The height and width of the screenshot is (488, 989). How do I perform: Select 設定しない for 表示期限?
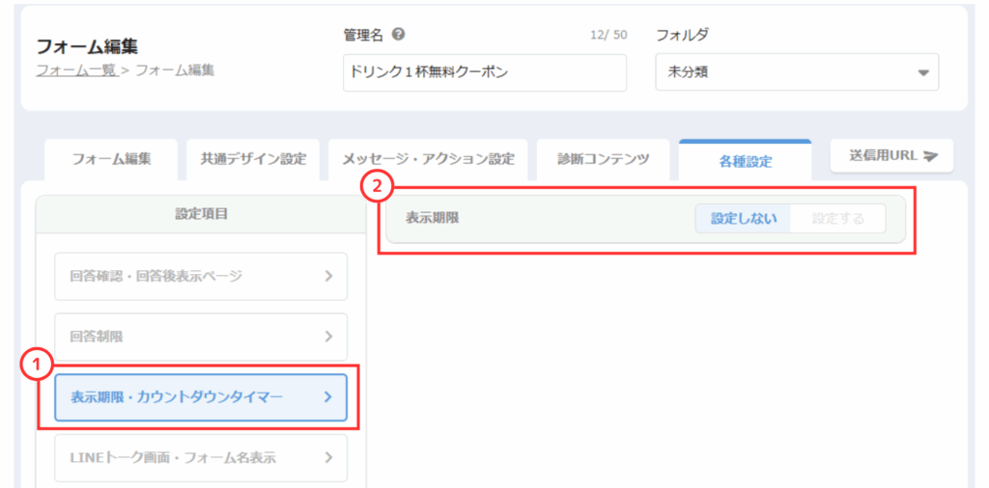(743, 218)
